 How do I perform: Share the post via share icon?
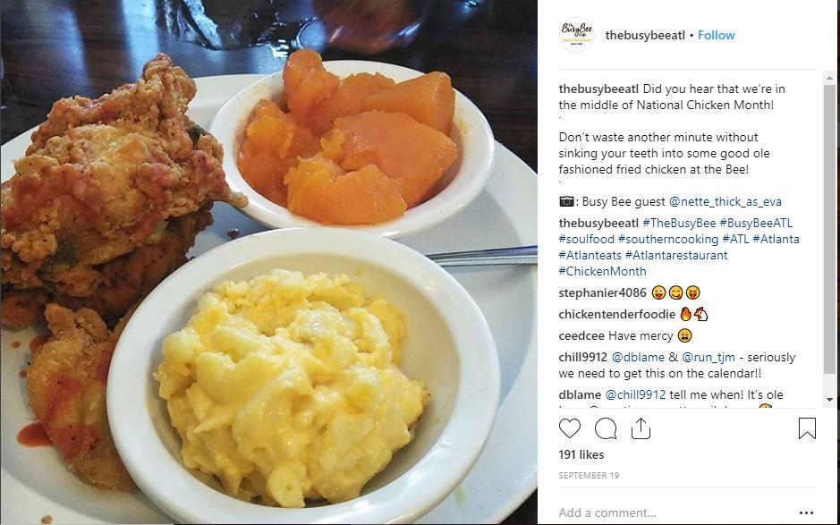tap(641, 428)
